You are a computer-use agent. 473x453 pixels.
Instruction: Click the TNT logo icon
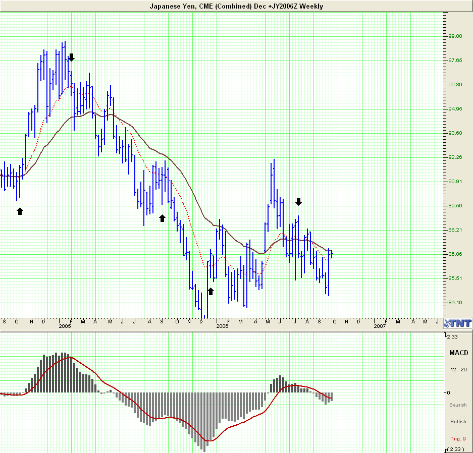point(458,323)
